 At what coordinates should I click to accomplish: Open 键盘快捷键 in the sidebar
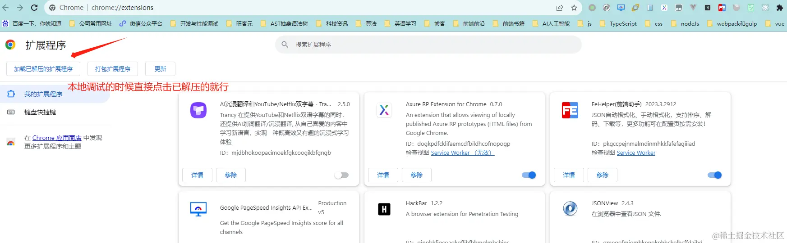(55, 112)
